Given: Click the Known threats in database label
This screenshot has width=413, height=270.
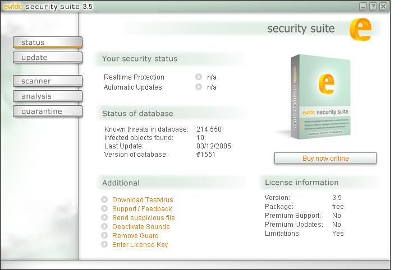Looking at the screenshot, I should 146,129.
